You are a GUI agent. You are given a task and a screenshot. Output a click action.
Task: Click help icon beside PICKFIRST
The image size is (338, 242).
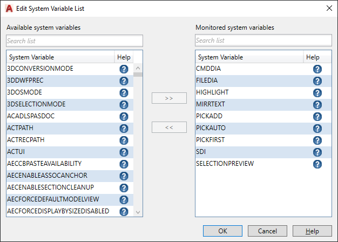(317, 140)
